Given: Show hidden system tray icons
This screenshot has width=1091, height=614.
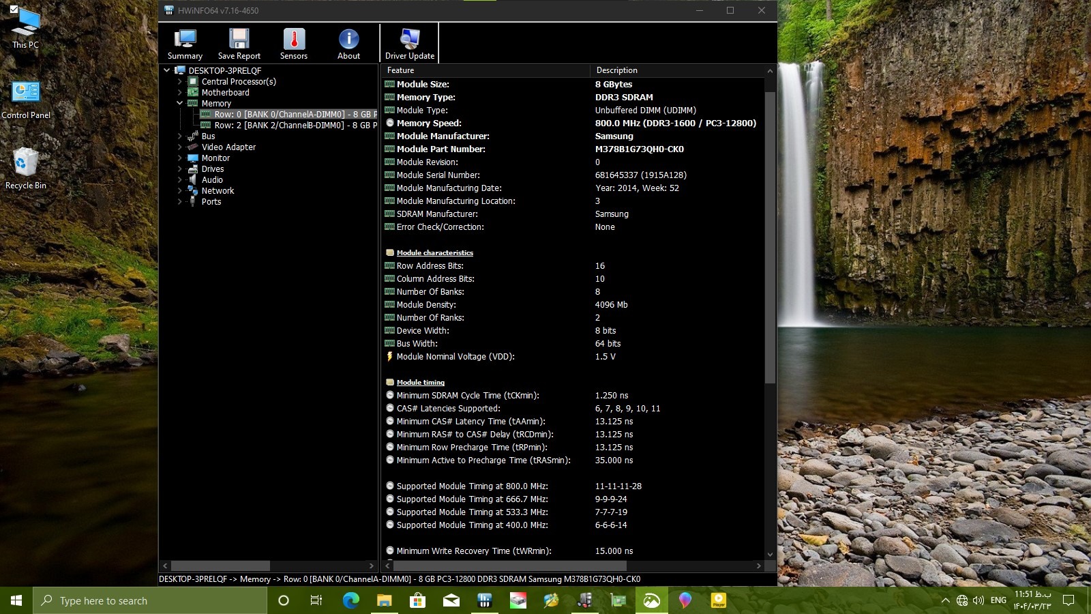Looking at the screenshot, I should [x=945, y=600].
